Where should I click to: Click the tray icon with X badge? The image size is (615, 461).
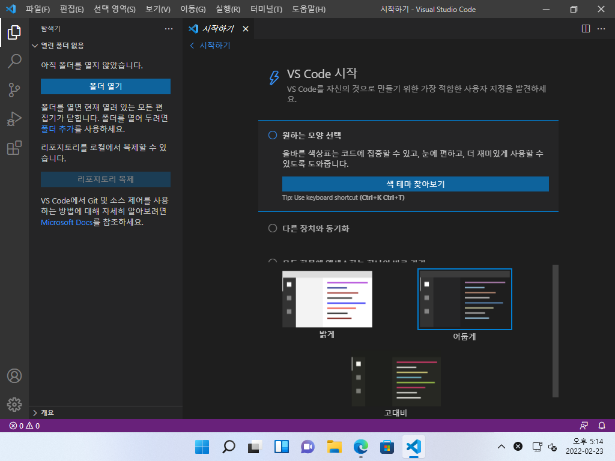tap(518, 447)
